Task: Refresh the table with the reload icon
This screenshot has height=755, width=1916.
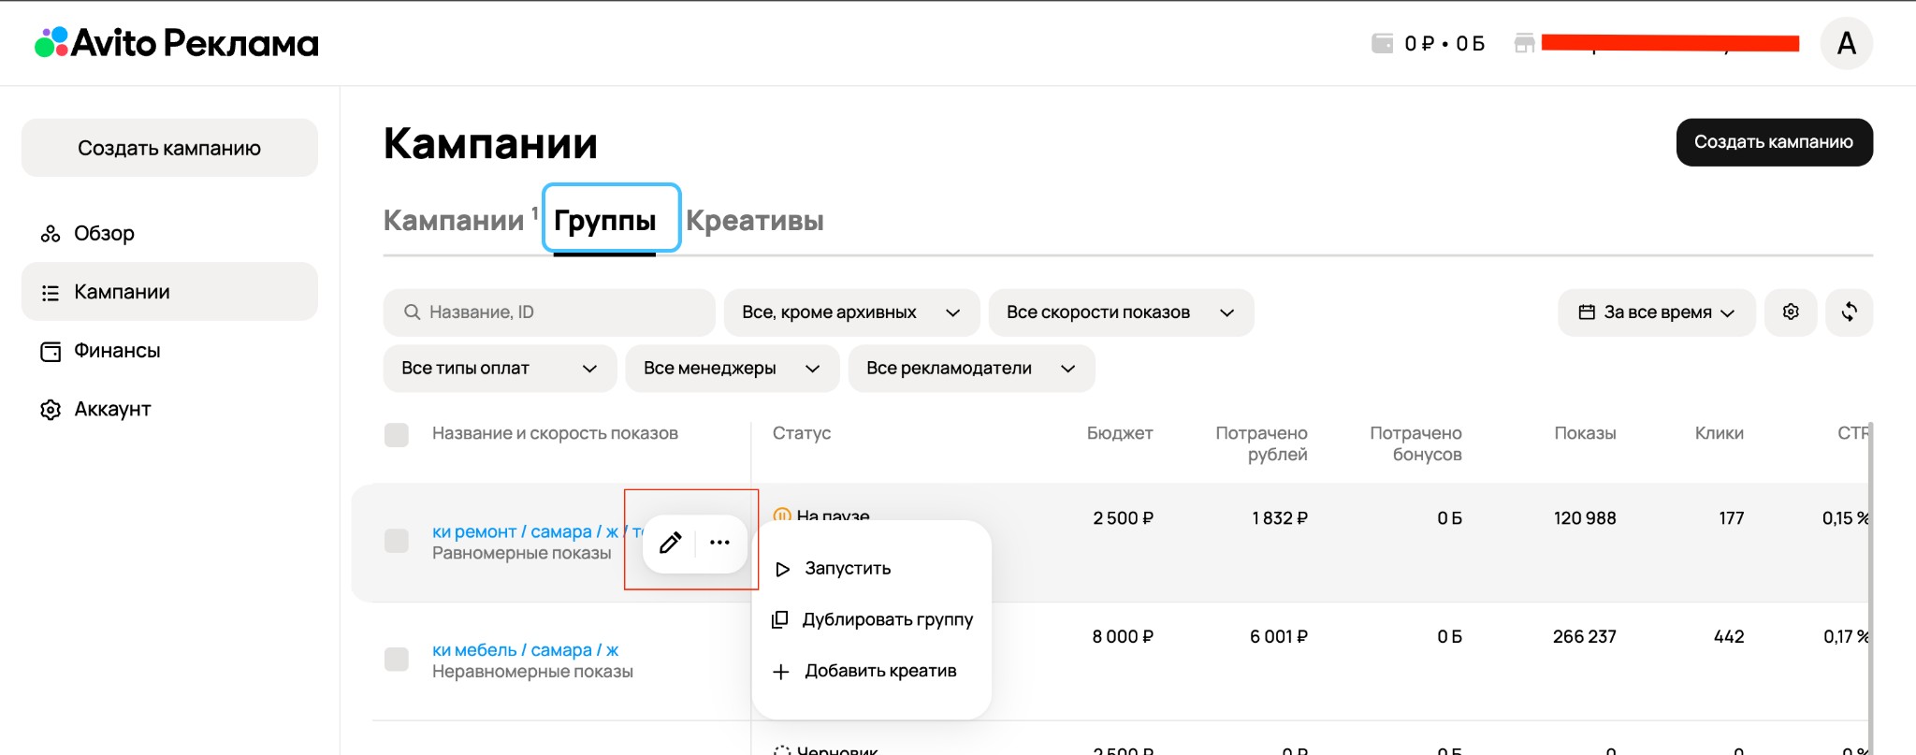Action: (1849, 312)
